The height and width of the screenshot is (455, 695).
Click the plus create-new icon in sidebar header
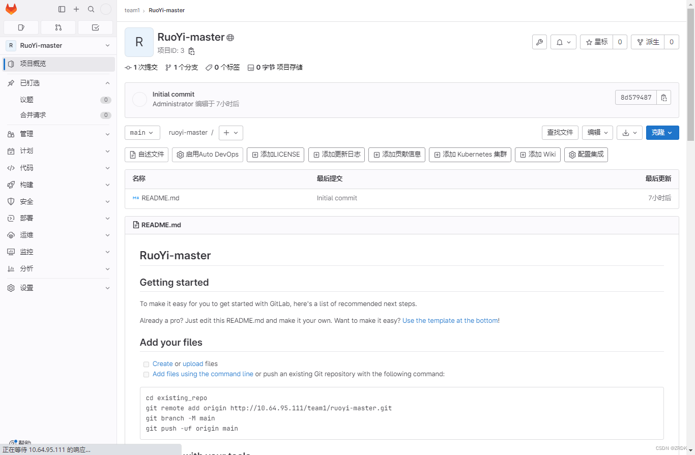[x=76, y=9]
